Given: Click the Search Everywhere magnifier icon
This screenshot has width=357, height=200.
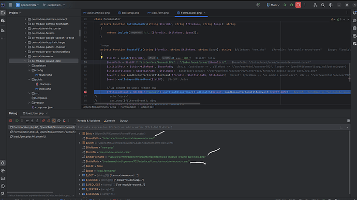Looking at the screenshot, I should [323, 5].
